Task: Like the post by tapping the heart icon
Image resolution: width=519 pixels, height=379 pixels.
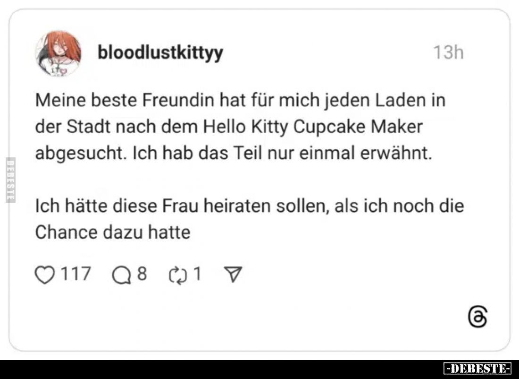Action: tap(45, 273)
